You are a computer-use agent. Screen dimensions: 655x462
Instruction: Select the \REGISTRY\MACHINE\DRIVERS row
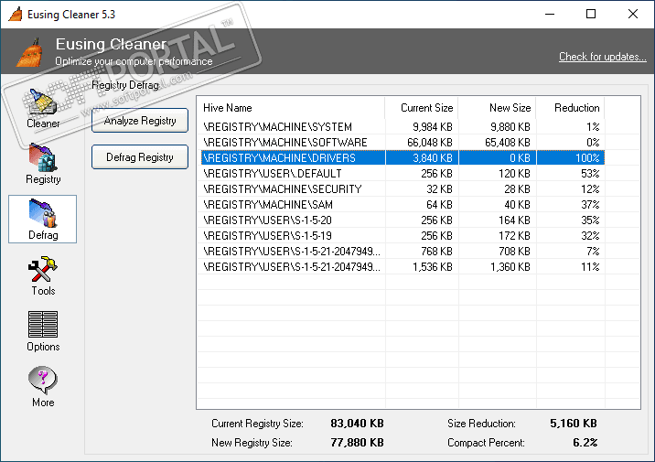point(403,158)
